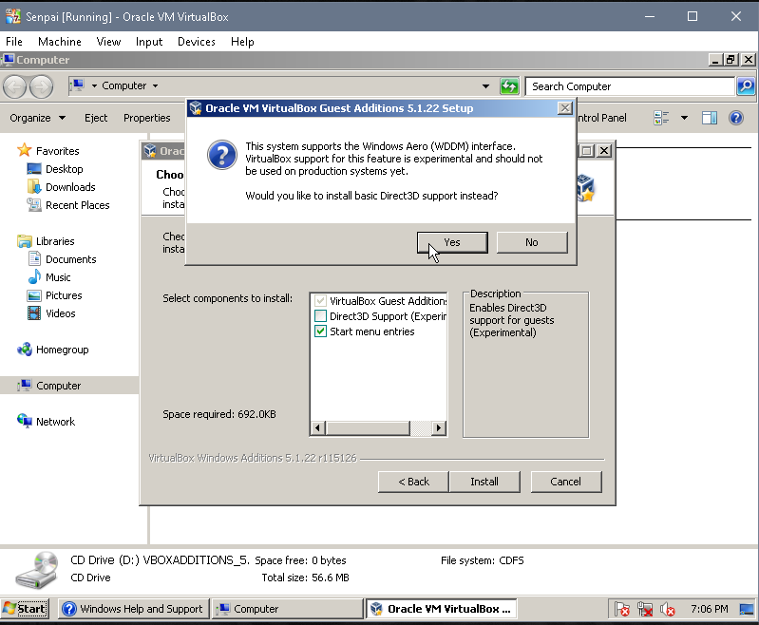Click network tray icon with red X
759x625 pixels.
tap(645, 609)
